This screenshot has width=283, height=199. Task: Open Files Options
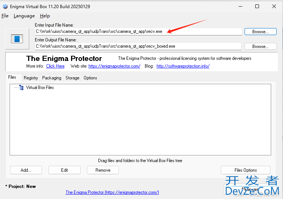(246, 170)
